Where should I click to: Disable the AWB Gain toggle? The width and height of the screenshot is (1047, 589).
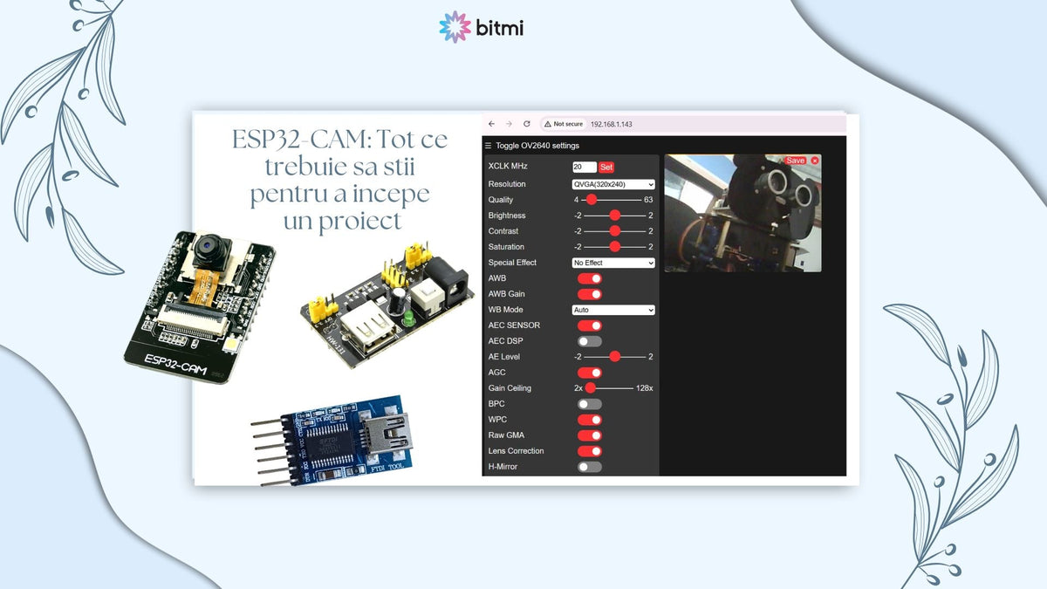coord(590,294)
